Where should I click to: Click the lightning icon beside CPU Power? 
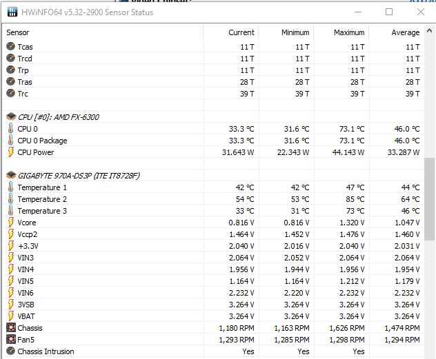tap(10, 152)
